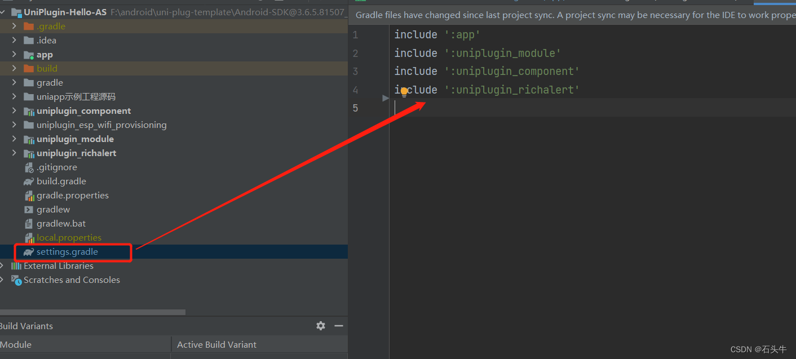This screenshot has height=359, width=796.
Task: Expand the .idea folder
Action: pos(14,40)
